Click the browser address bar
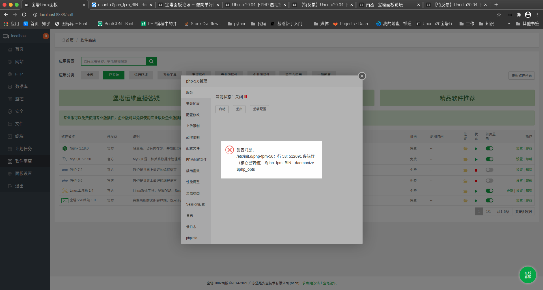The image size is (543, 290). [x=263, y=15]
